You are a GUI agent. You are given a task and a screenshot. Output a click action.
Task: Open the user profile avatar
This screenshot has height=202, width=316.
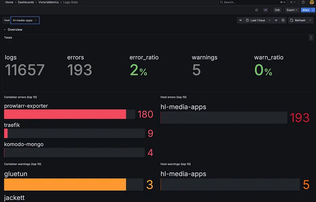point(312,2)
